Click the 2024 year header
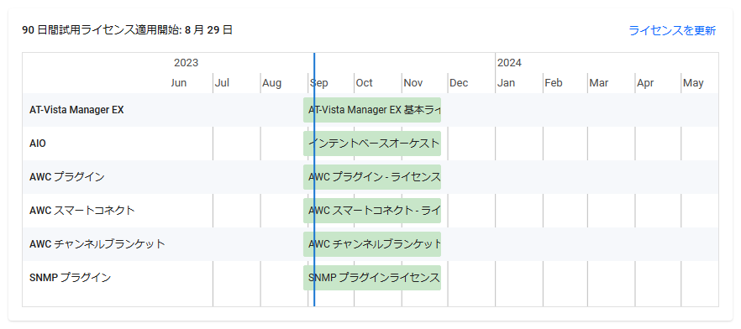741x329 pixels. tap(509, 63)
